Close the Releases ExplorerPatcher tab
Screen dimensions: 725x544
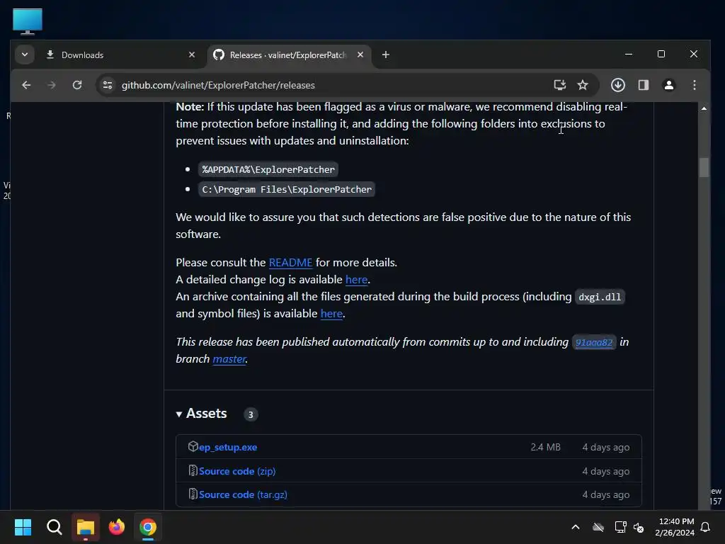point(360,55)
